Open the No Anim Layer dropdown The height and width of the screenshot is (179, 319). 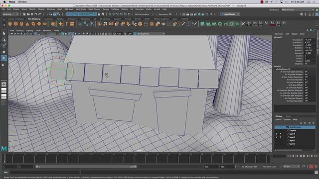point(270,167)
